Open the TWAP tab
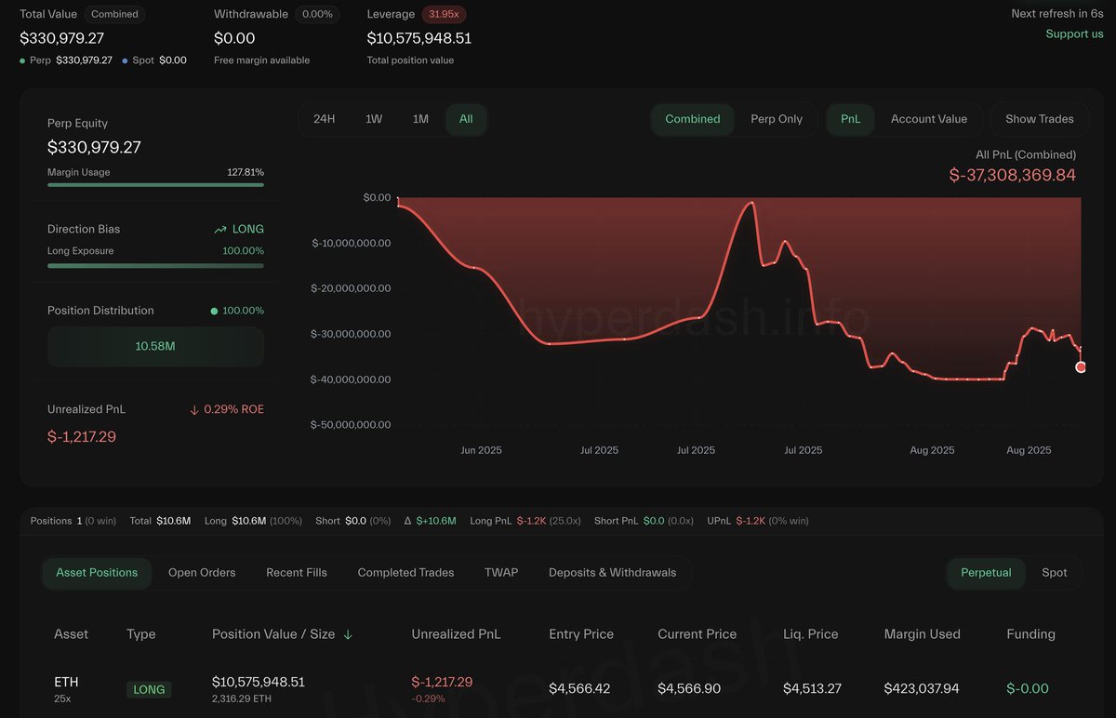The width and height of the screenshot is (1116, 718). pyautogui.click(x=501, y=573)
